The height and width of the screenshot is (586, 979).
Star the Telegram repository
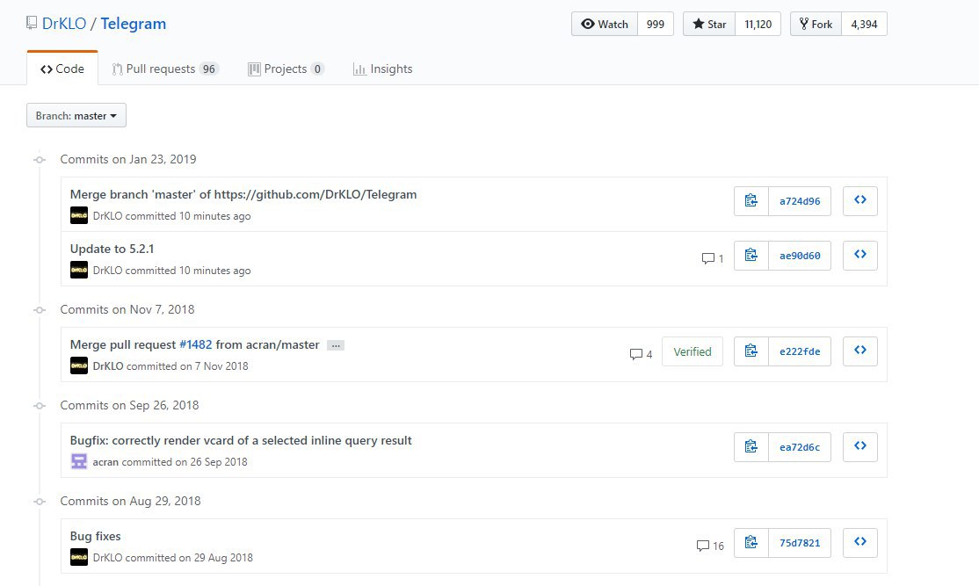point(709,24)
